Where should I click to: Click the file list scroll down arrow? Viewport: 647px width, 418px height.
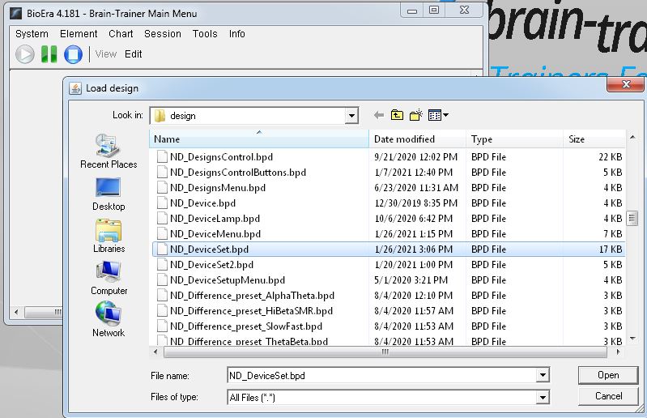632,339
